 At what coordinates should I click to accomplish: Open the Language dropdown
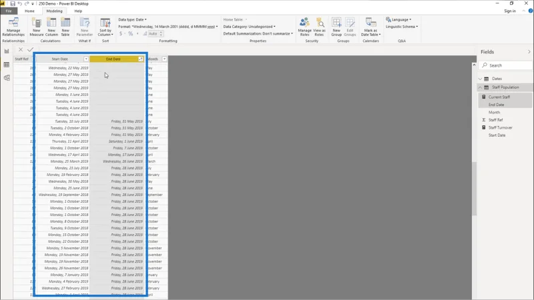(398, 19)
